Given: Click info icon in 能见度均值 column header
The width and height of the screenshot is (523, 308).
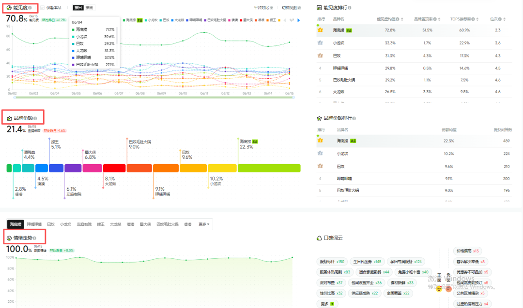Looking at the screenshot, I should click(397, 19).
